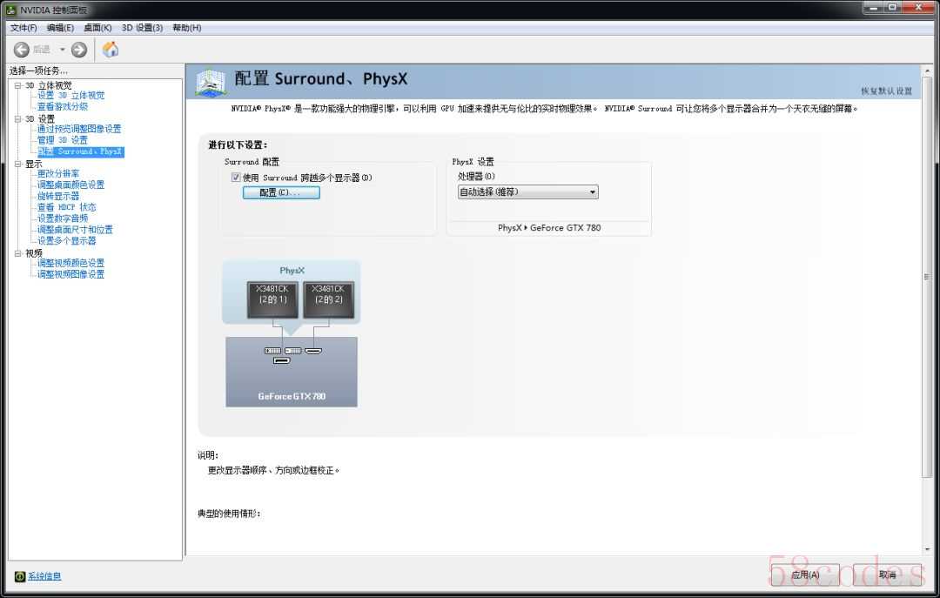The width and height of the screenshot is (940, 598).
Task: Click scrollbar down arrow at panel bottom
Action: click(x=928, y=548)
